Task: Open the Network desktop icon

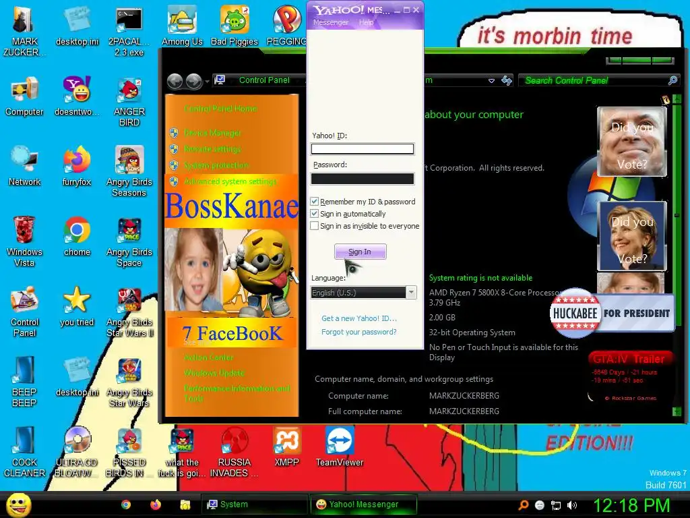Action: coord(24,166)
